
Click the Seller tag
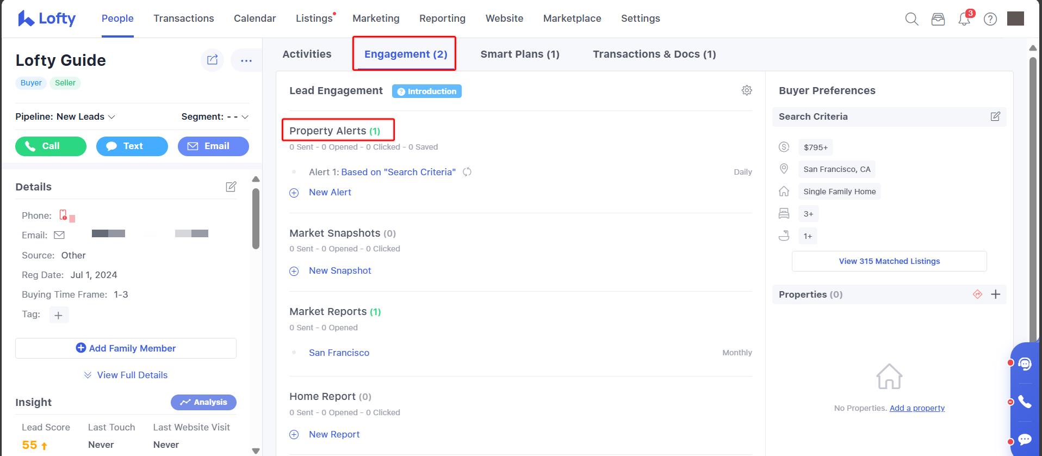65,83
